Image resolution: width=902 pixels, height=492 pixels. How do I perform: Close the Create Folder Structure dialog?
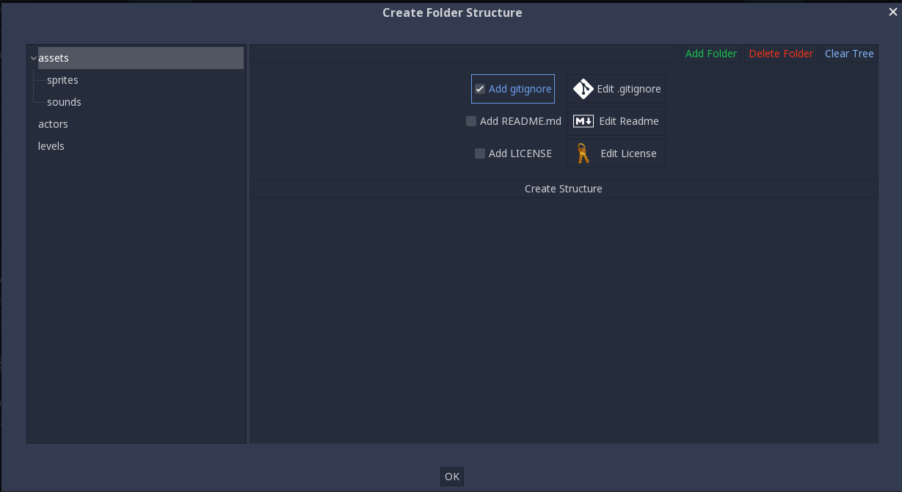pyautogui.click(x=893, y=11)
